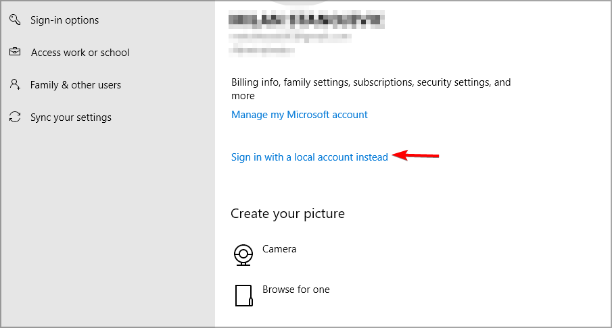This screenshot has height=328, width=612.
Task: Click the webcam icon under Create your picture
Action: click(243, 254)
